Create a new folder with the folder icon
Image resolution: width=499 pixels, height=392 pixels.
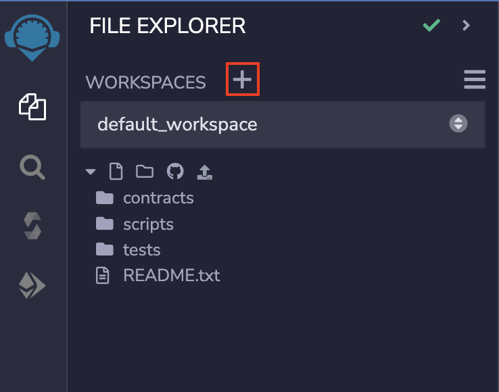tap(145, 172)
